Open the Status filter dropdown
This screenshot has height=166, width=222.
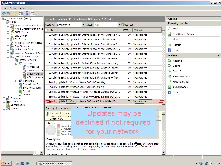tap(119, 25)
